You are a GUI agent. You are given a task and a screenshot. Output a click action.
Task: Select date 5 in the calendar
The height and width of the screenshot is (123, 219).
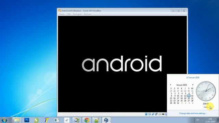point(185,93)
